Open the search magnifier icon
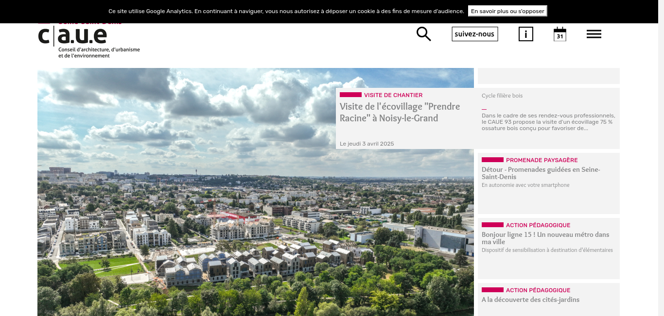The width and height of the screenshot is (664, 316). point(424,34)
